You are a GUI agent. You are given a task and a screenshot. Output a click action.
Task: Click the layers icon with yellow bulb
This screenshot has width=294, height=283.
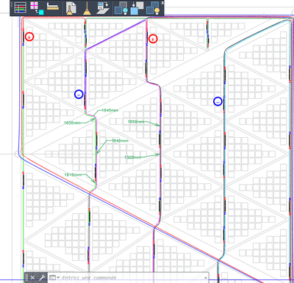(x=153, y=8)
